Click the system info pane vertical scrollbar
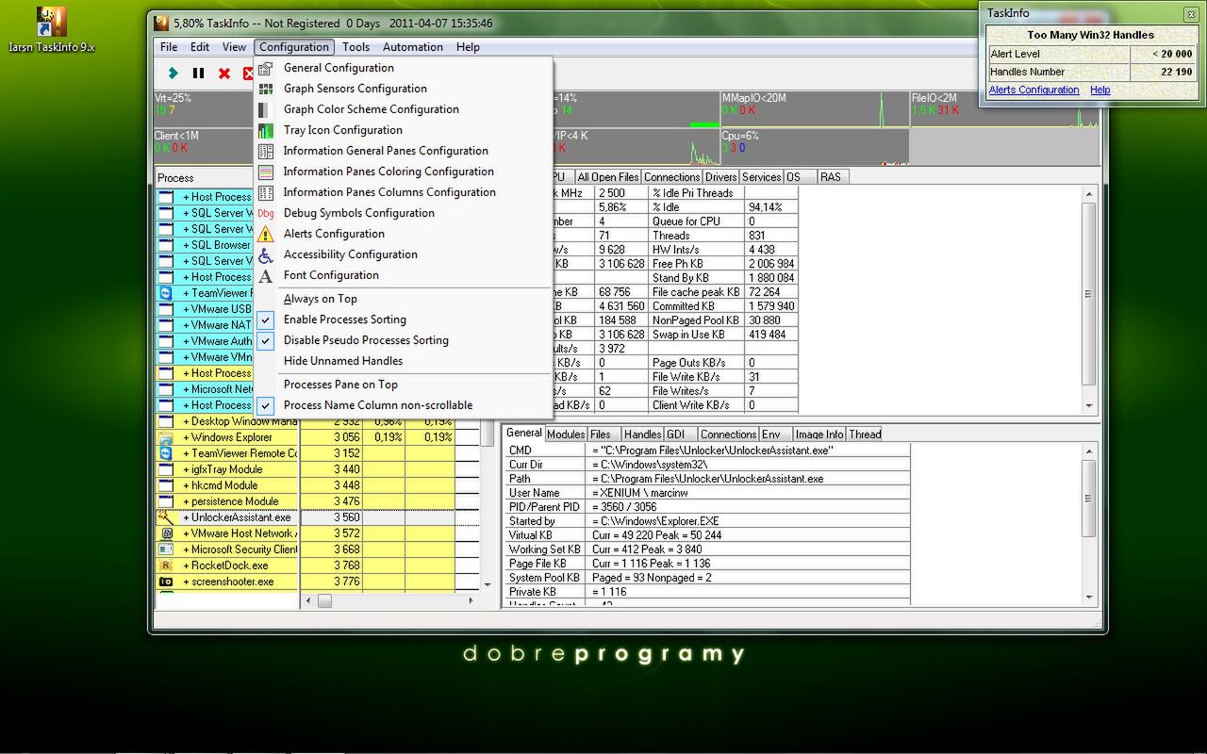 tap(1089, 300)
